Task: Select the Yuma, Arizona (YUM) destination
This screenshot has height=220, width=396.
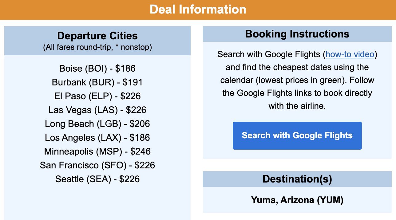Action: 297,200
